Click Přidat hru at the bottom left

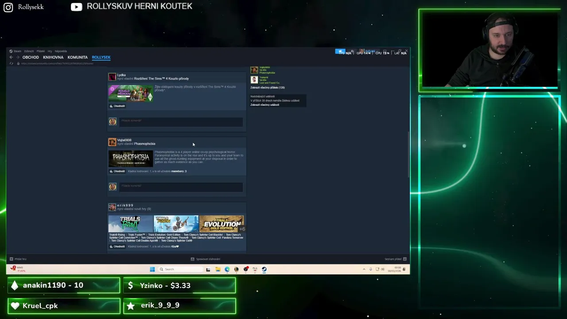[18, 259]
